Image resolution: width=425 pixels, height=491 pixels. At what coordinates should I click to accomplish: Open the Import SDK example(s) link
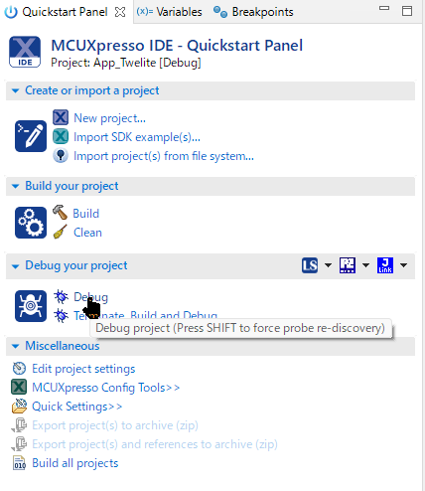(137, 137)
